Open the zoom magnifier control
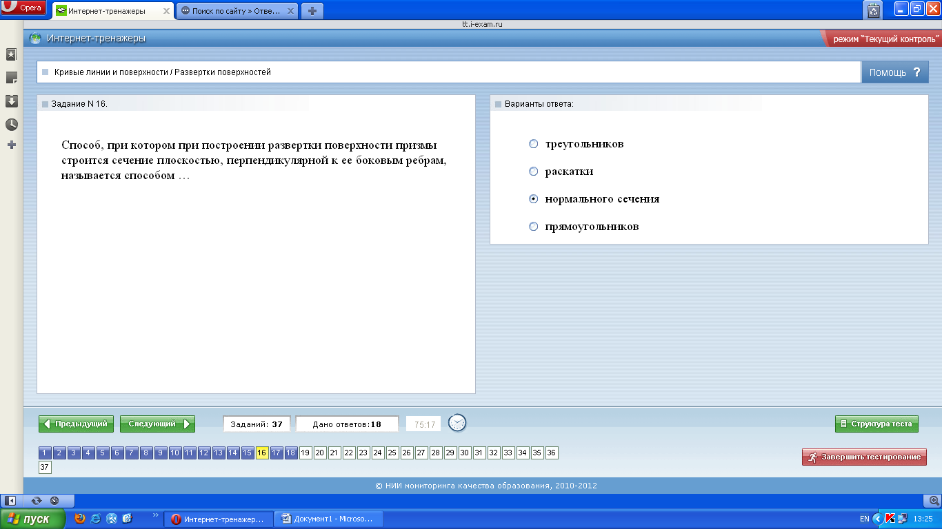Image resolution: width=942 pixels, height=529 pixels. [934, 501]
